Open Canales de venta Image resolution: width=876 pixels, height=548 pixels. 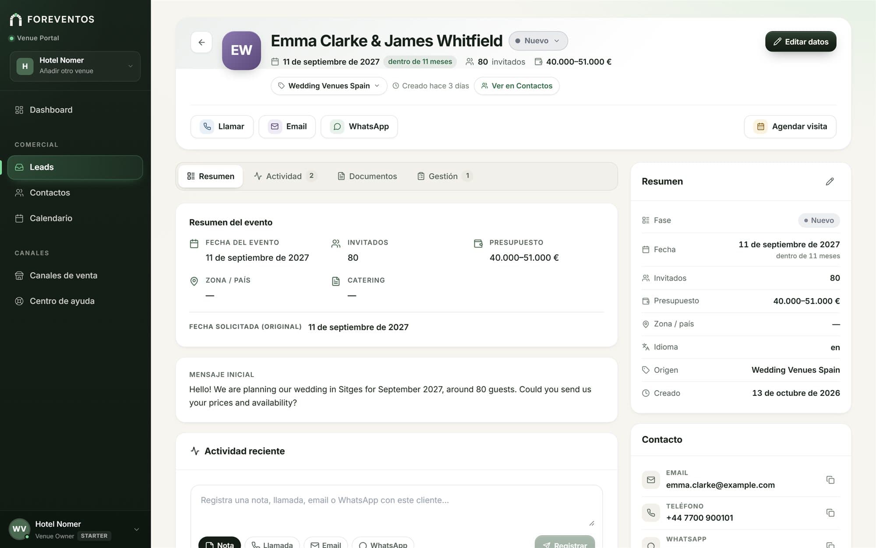pos(75,276)
